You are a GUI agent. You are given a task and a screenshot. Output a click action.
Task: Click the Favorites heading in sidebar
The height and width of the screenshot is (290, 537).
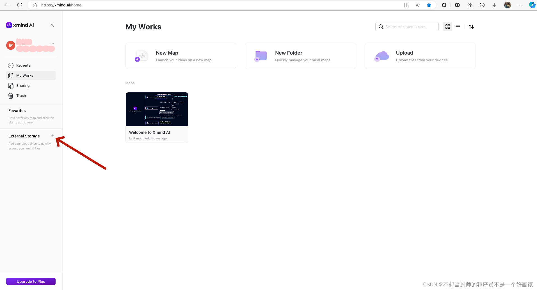[x=17, y=111]
